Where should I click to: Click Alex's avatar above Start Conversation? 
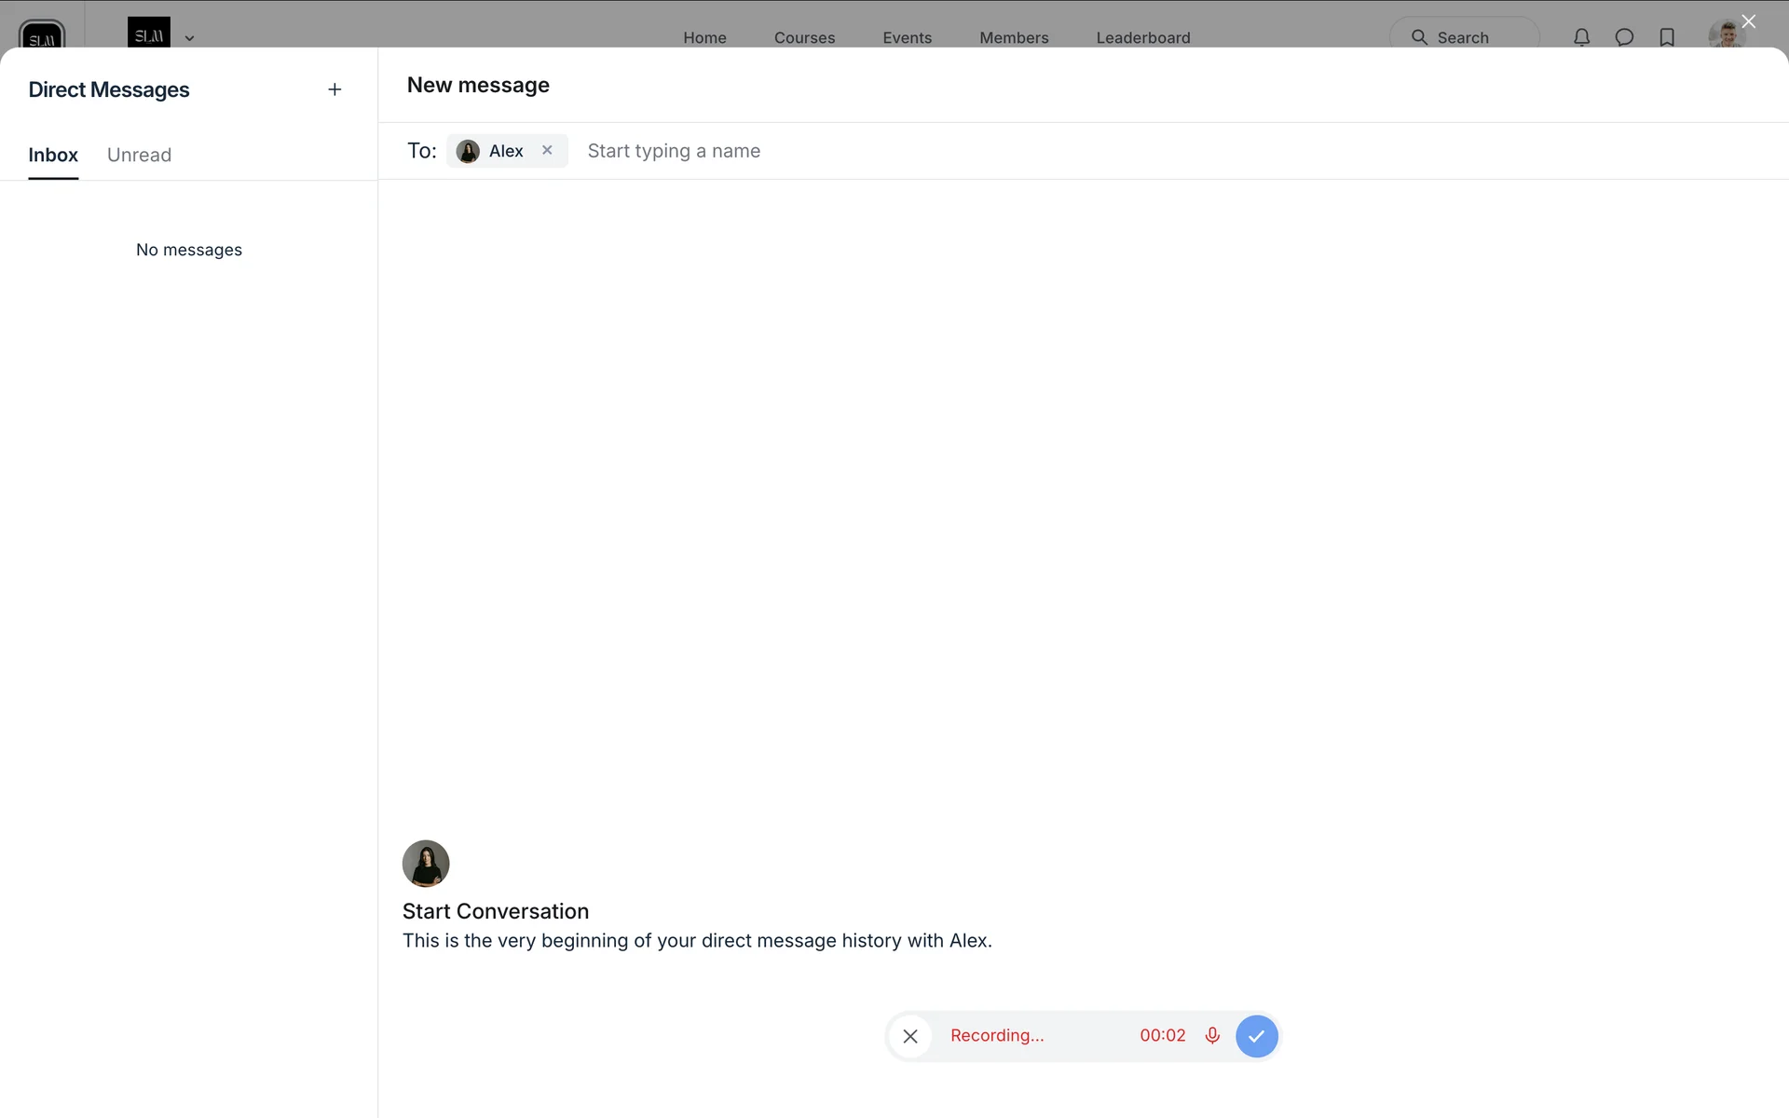point(426,864)
